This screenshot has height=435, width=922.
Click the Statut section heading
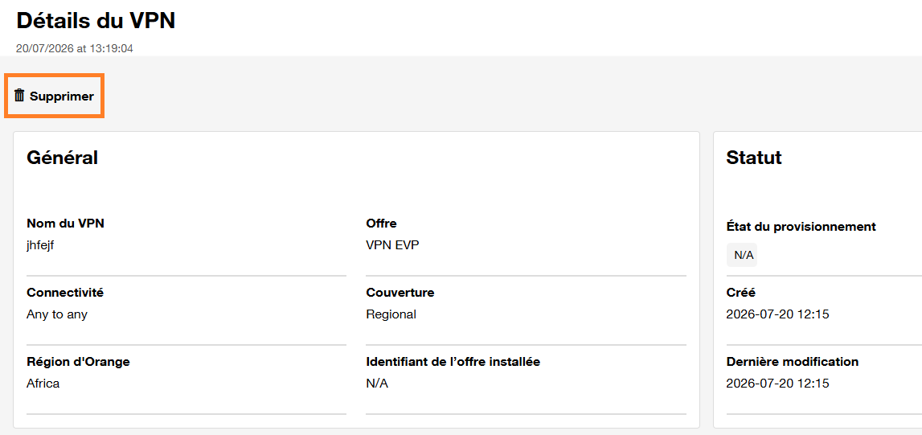754,158
